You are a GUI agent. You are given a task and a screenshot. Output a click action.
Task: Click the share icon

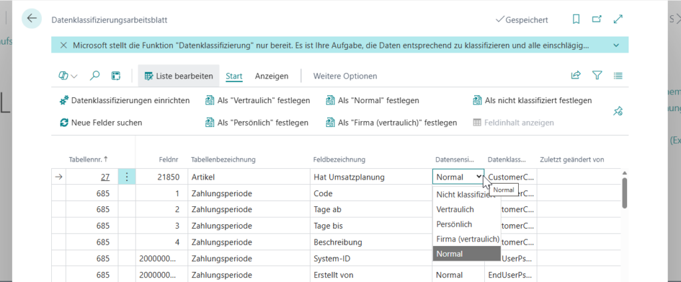click(x=575, y=76)
